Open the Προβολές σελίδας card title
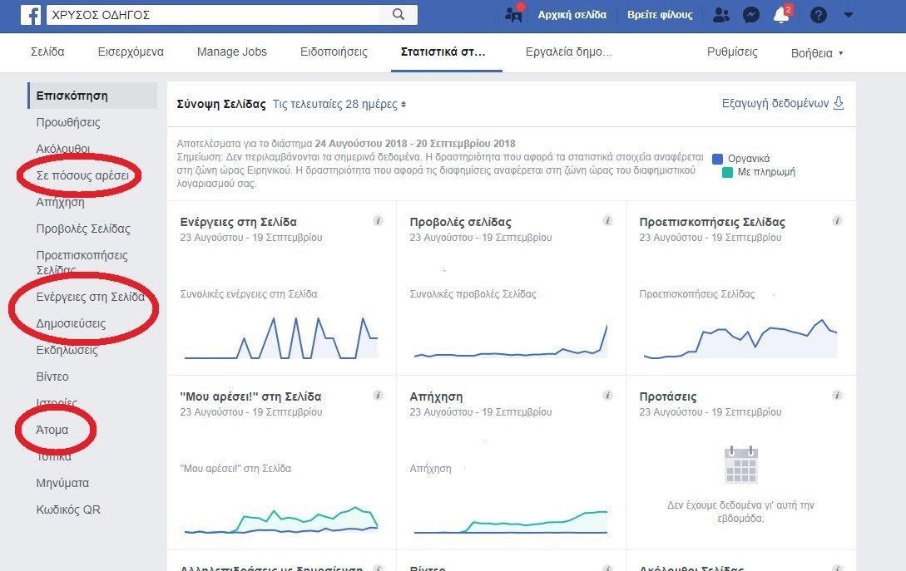 (x=461, y=222)
